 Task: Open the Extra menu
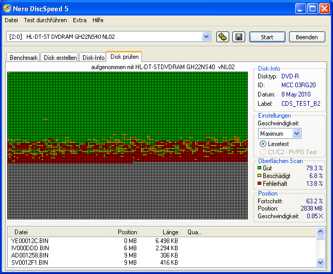[x=80, y=20]
